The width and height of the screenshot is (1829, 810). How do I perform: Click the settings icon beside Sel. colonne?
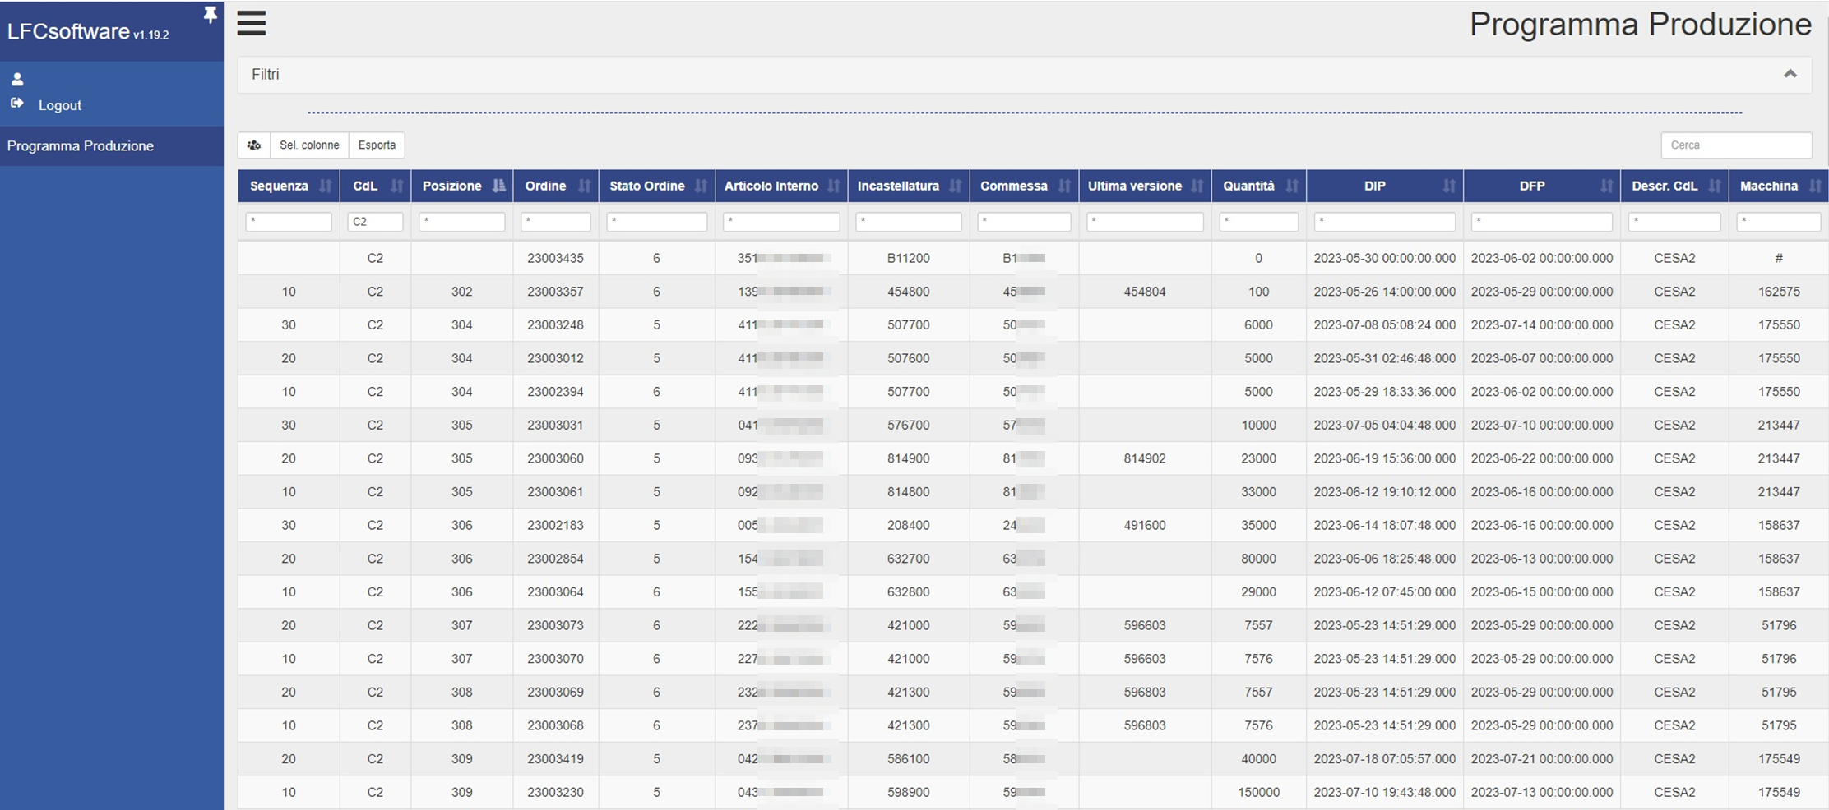coord(254,145)
